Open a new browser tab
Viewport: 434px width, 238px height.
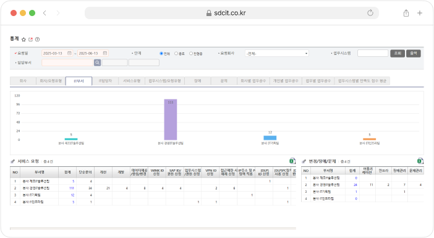point(420,13)
